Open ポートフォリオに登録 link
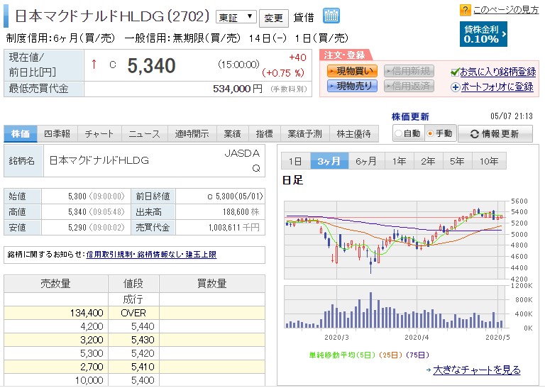This screenshot has height=388, width=545. pos(497,87)
